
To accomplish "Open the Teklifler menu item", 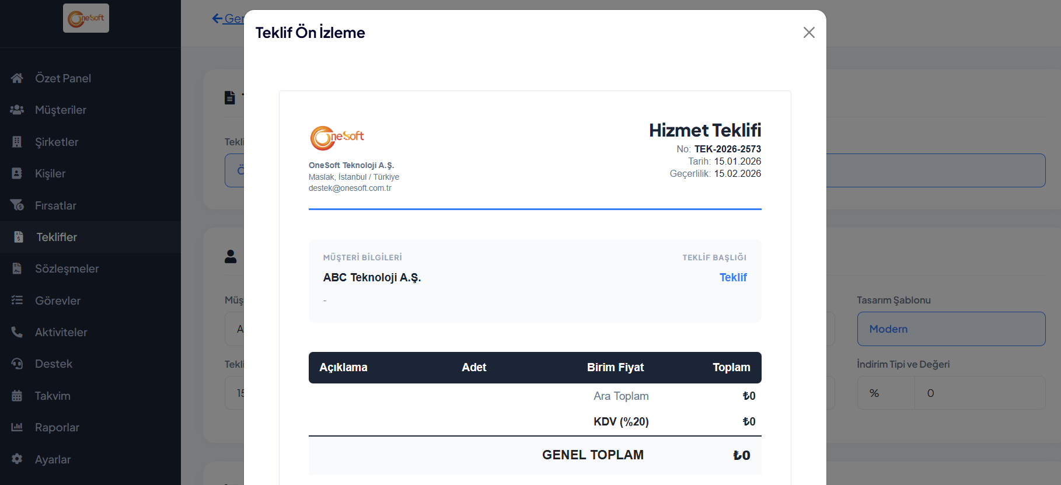I will [57, 237].
